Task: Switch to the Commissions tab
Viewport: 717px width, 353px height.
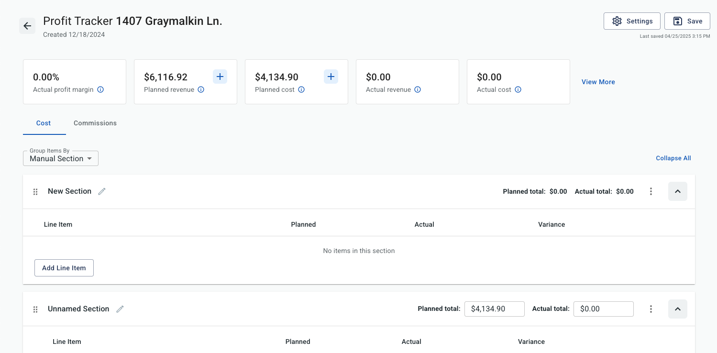Action: click(95, 123)
